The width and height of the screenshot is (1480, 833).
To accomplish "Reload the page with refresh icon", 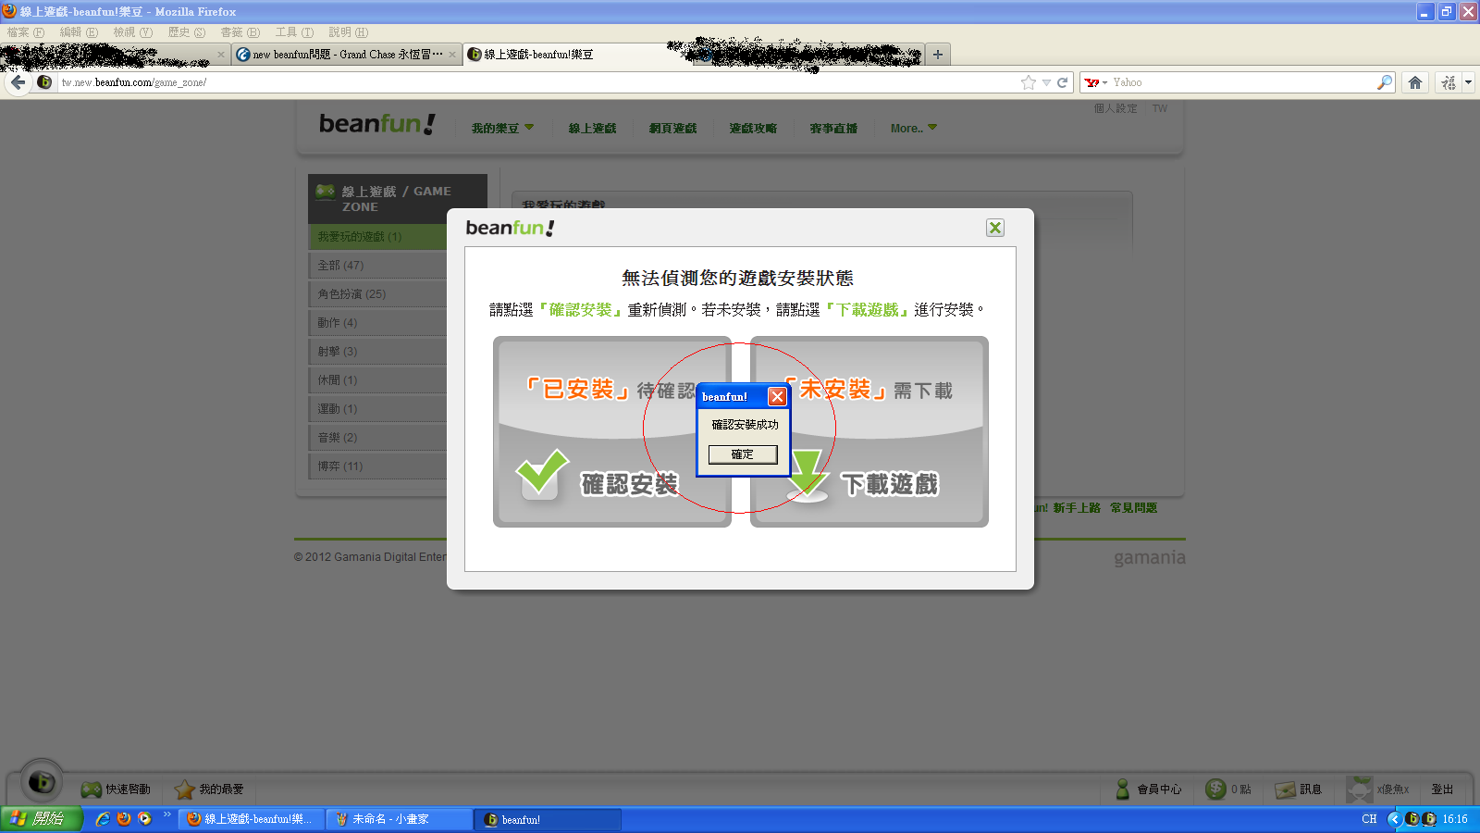I will (x=1063, y=82).
